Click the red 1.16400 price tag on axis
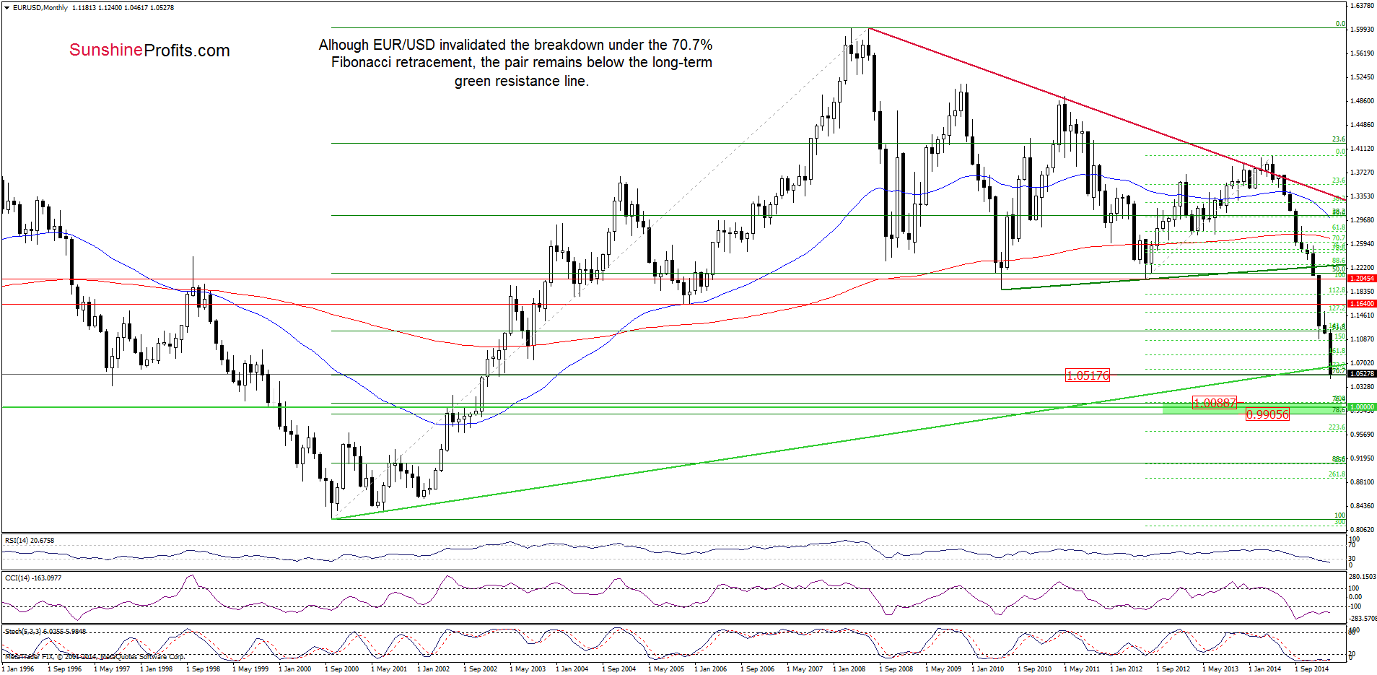 point(1362,304)
